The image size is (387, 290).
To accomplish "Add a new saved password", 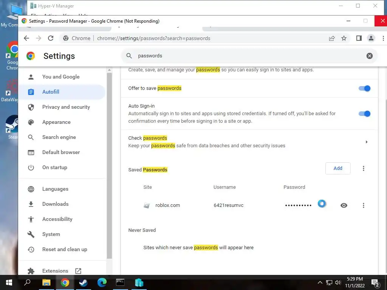I will [x=338, y=168].
